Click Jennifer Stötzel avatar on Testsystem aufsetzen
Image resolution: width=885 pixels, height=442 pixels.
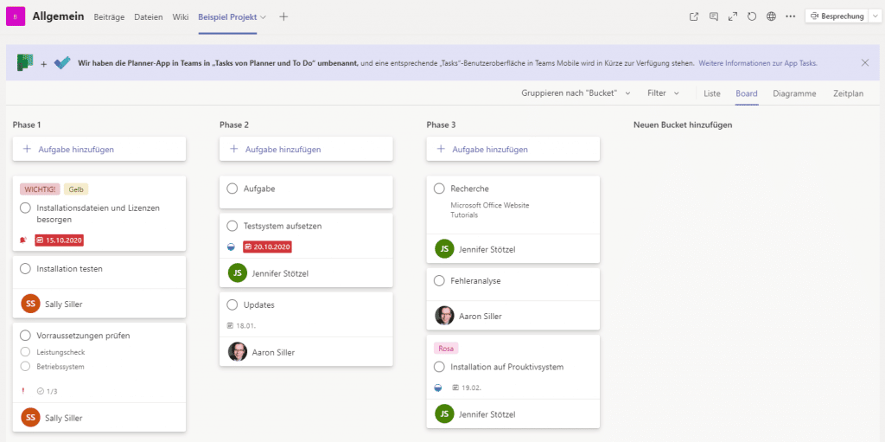(238, 273)
